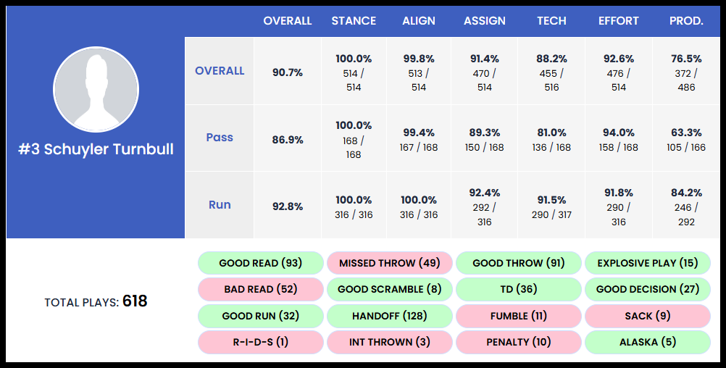Select the BAD READ (52) tag
This screenshot has height=368, width=726.
click(x=261, y=289)
